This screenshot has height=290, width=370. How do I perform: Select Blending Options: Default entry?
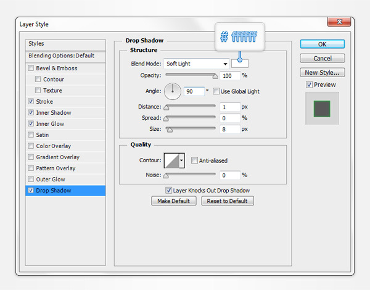61,56
